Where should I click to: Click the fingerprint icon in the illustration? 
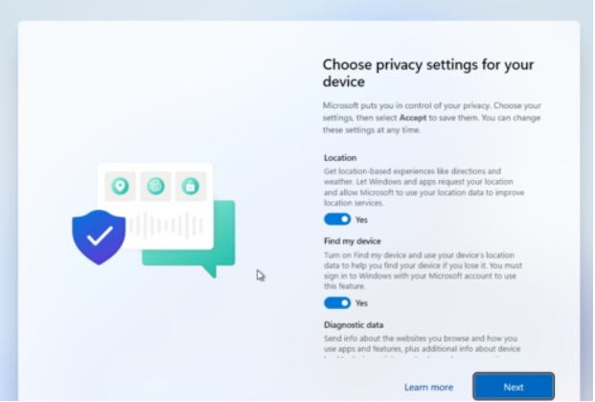coord(155,186)
